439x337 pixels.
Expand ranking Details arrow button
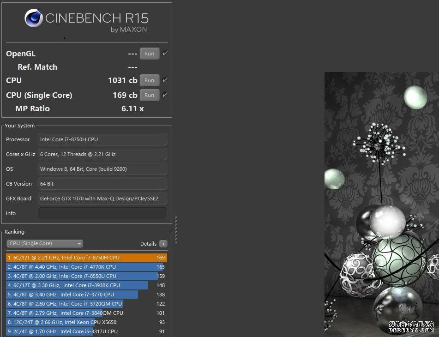coord(163,244)
